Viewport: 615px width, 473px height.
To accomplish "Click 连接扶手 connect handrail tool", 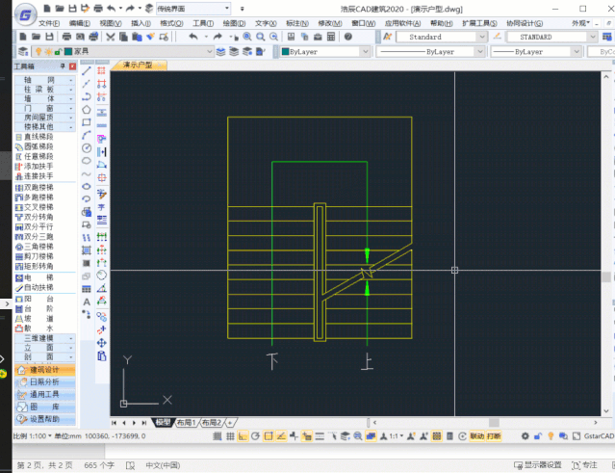I will (35, 176).
